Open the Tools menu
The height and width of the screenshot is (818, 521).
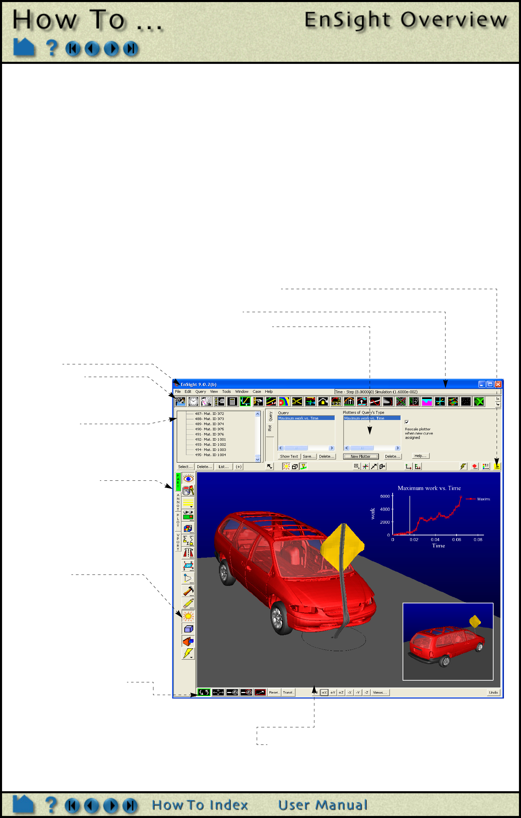coord(227,391)
